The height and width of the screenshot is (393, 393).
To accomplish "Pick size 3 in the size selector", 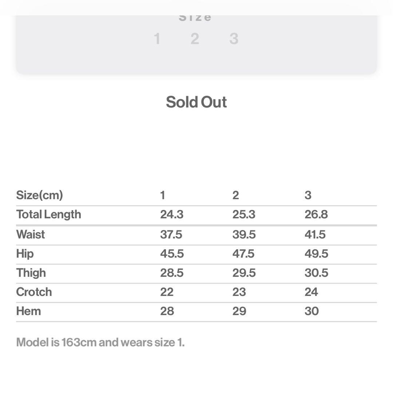I will tap(234, 39).
